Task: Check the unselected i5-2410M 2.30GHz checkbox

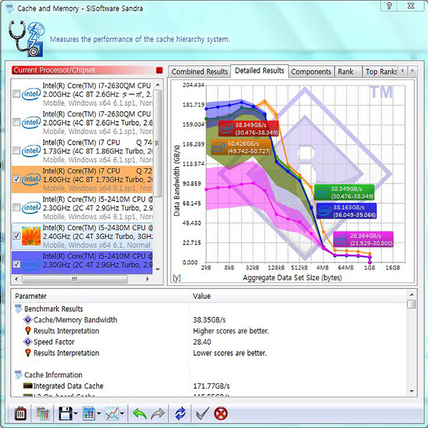Action: point(16,207)
